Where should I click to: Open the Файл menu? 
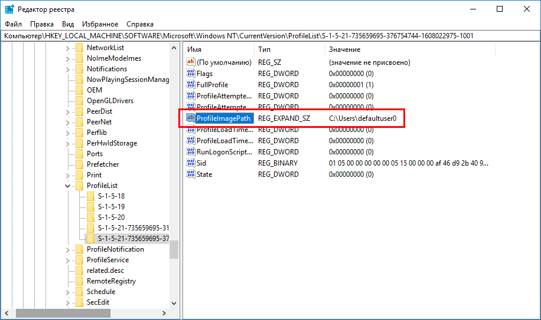tap(14, 24)
